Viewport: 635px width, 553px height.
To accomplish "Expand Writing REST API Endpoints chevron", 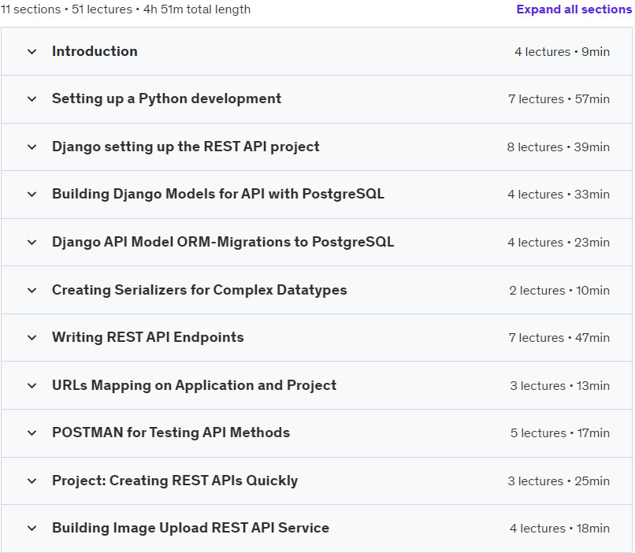I will pyautogui.click(x=32, y=338).
